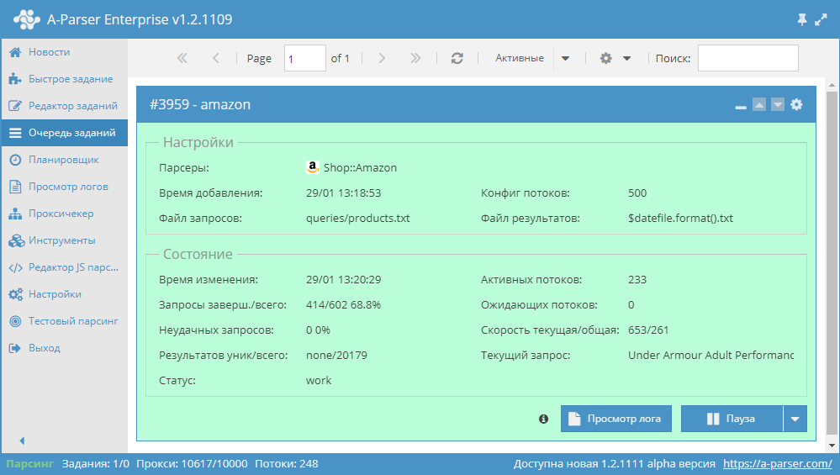The image size is (840, 475).
Task: Click the Поиск search field
Action: click(x=748, y=58)
